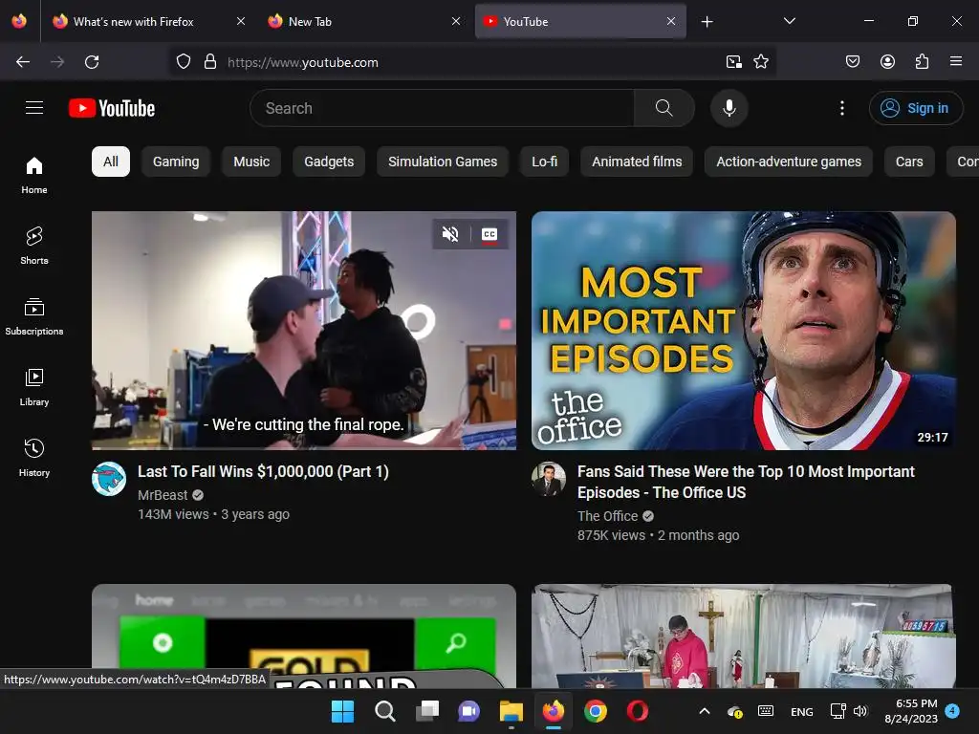Viewport: 979px width, 734px height.
Task: Open Shorts from the sidebar
Action: [x=34, y=246]
